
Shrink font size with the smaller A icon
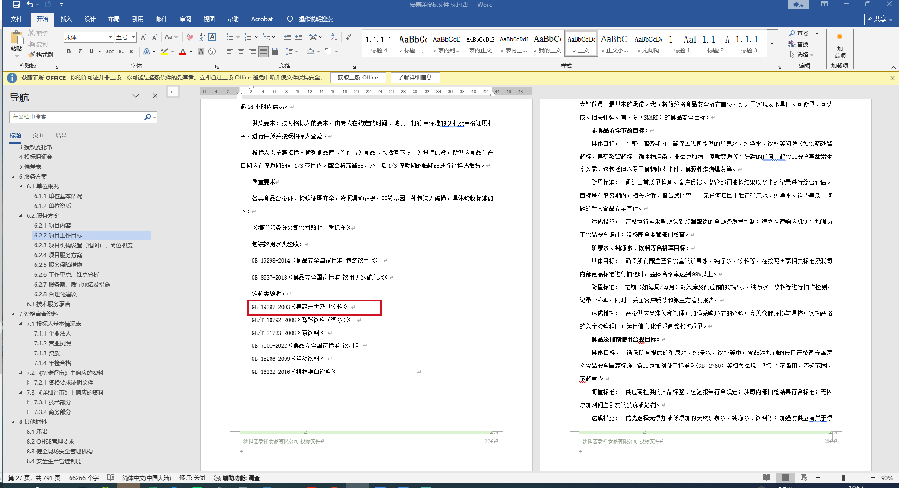pyautogui.click(x=155, y=37)
